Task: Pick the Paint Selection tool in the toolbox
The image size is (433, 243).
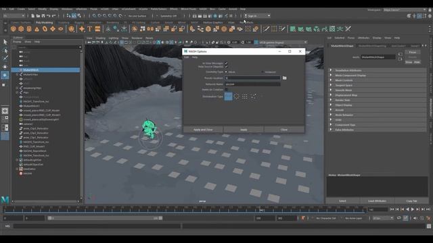Action: (5, 58)
